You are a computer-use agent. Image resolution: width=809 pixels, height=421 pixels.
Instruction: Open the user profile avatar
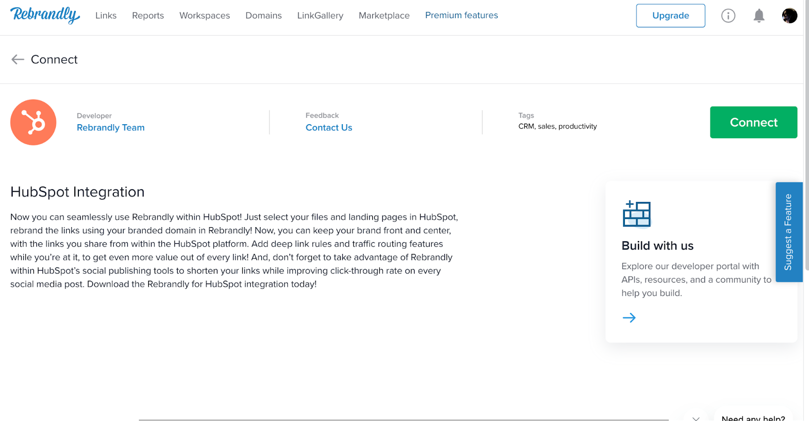tap(789, 16)
